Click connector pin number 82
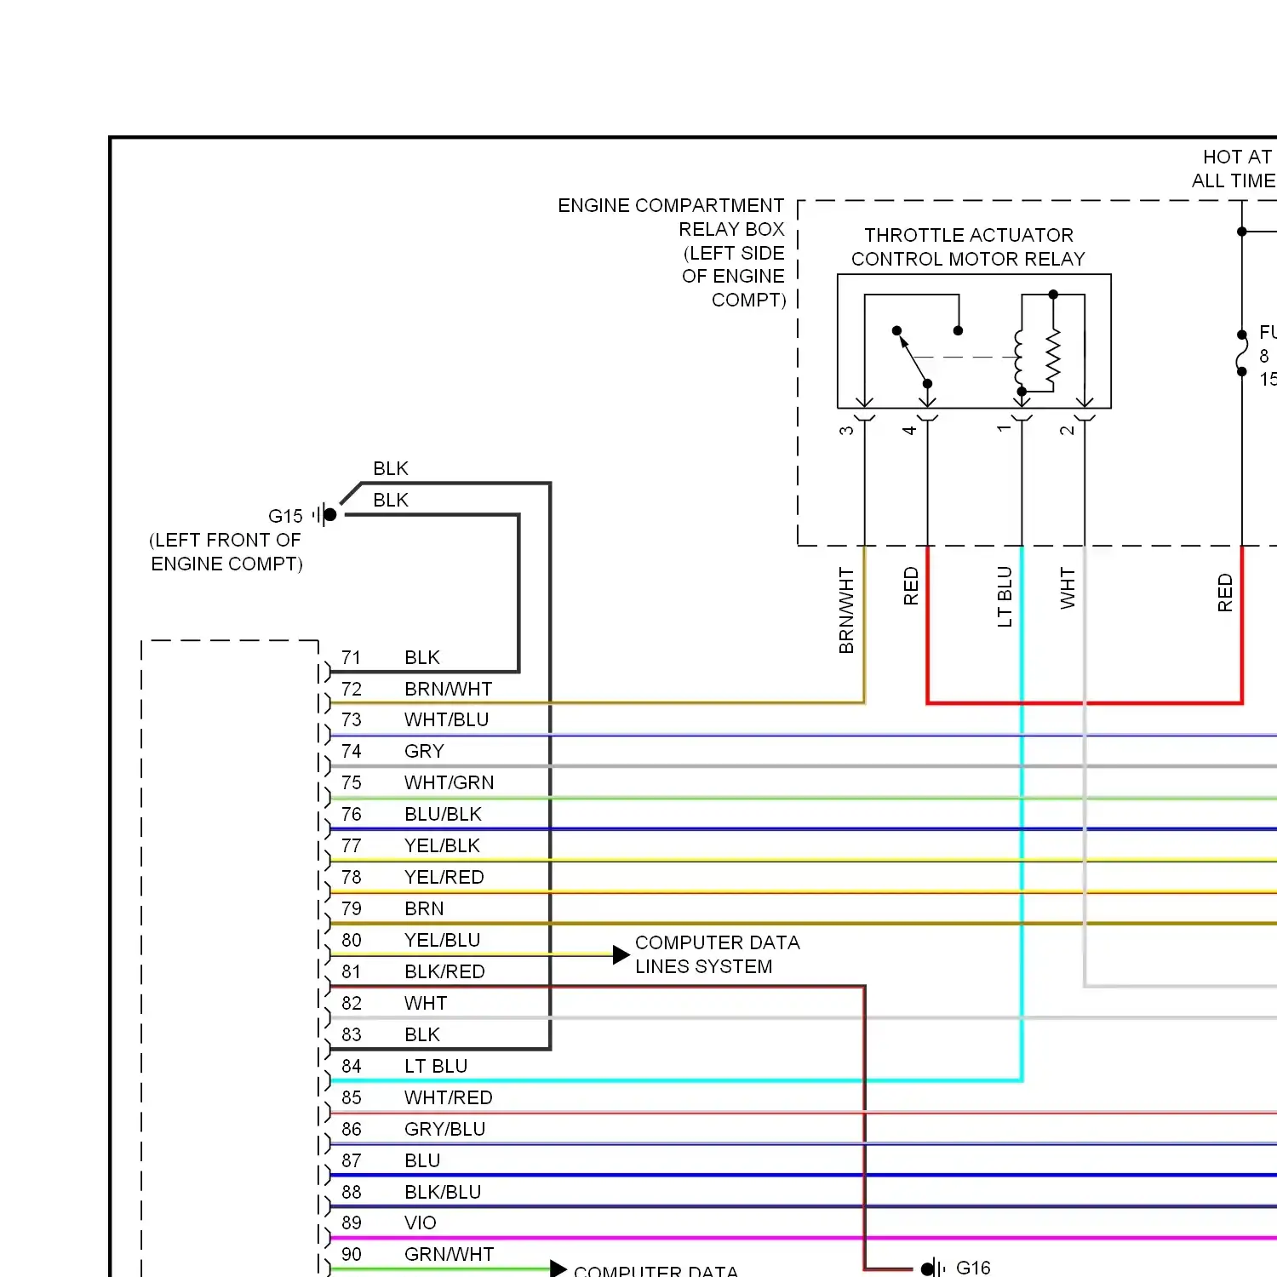1277x1277 pixels. tap(352, 1003)
